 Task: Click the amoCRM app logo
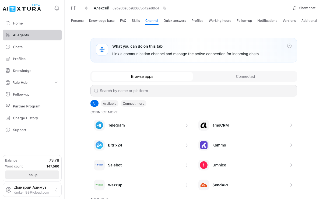pos(204,125)
